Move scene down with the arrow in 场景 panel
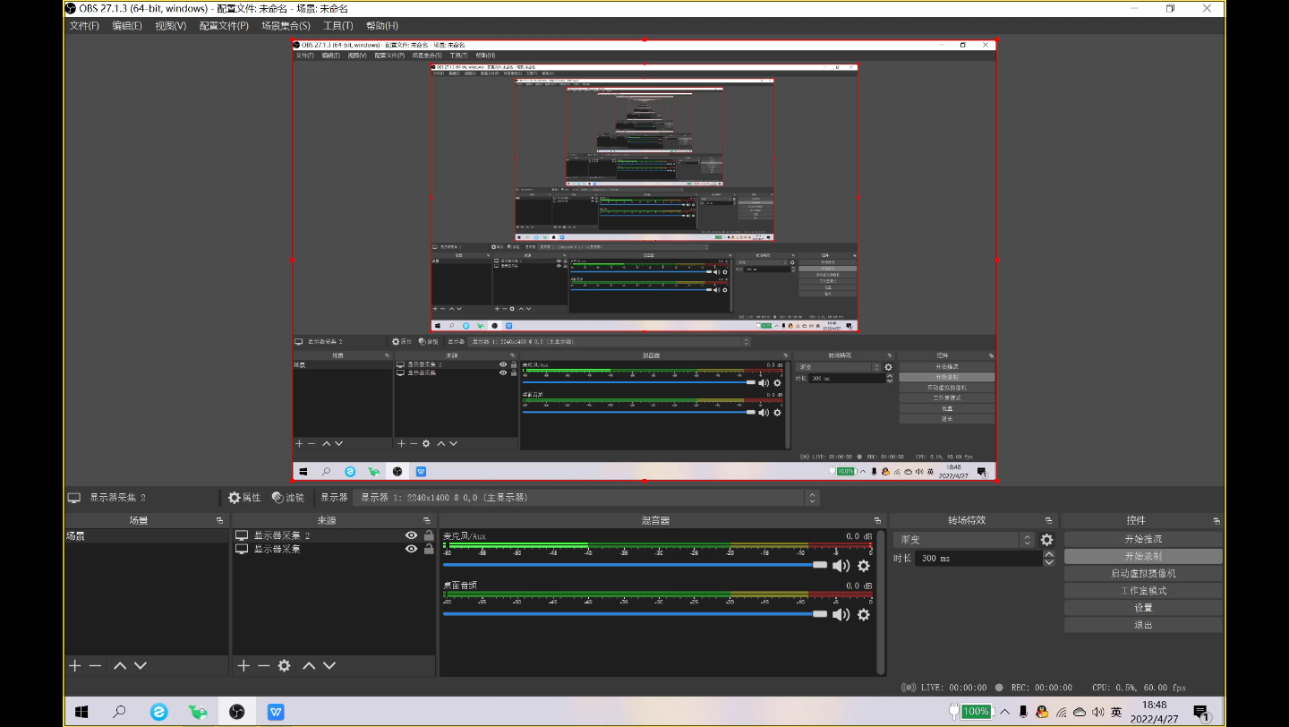This screenshot has height=727, width=1289. tap(140, 666)
